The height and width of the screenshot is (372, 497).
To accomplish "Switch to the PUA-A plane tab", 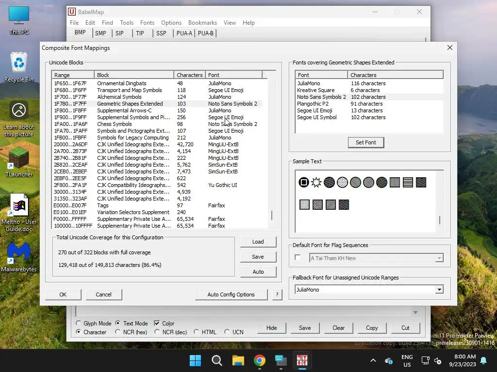I will tap(184, 33).
